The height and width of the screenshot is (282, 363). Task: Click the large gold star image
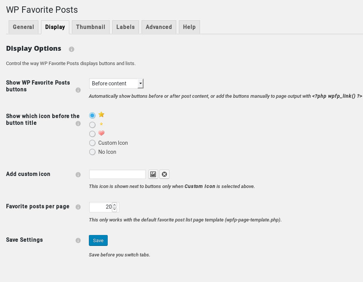point(101,114)
